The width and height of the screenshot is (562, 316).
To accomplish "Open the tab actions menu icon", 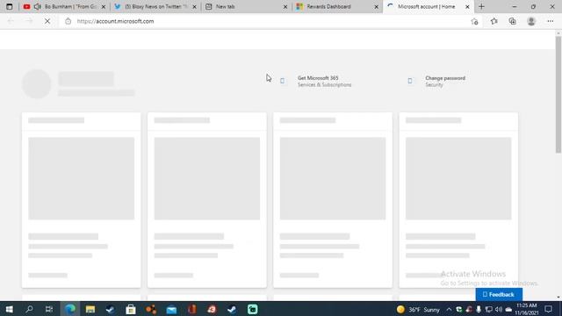I will [x=10, y=6].
